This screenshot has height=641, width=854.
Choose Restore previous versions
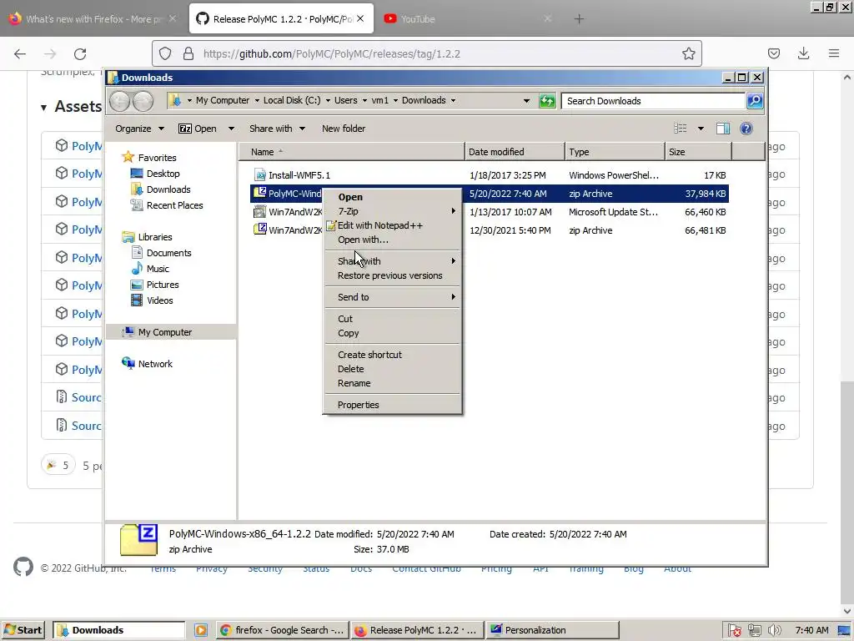tap(392, 275)
